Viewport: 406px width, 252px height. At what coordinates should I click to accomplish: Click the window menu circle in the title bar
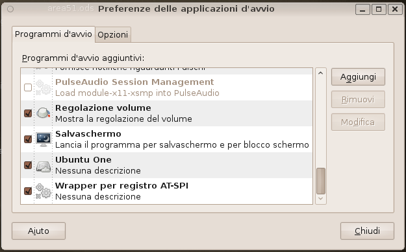[x=10, y=9]
